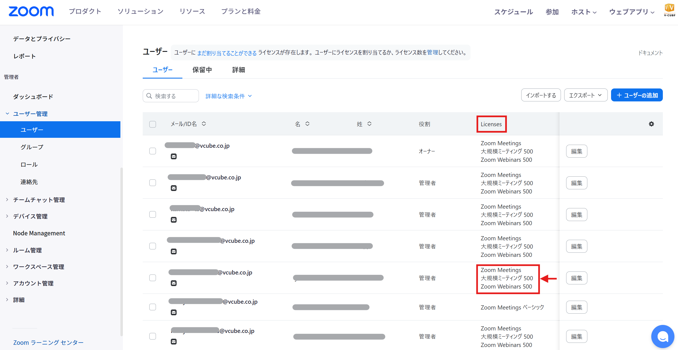The image size is (678, 350).
Task: Expand アカウント管理 in sidebar
Action: [7, 283]
